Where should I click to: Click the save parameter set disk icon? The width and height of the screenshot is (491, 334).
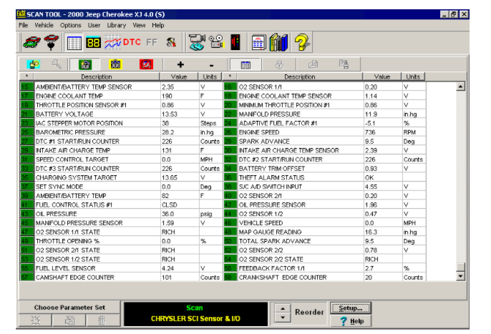[69, 320]
